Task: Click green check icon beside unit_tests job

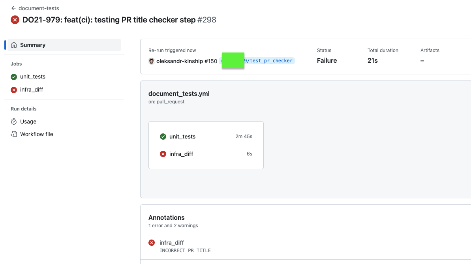Action: coord(14,77)
